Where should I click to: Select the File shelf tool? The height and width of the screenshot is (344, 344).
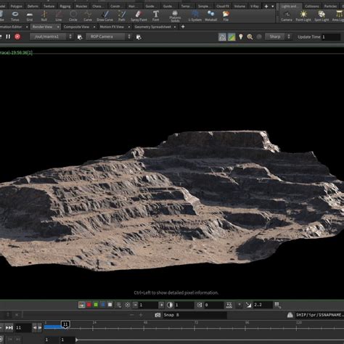[226, 16]
